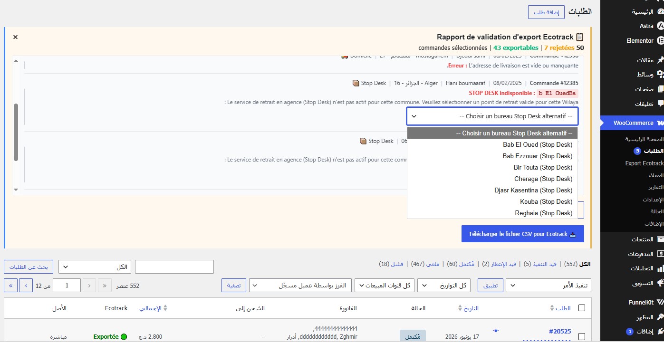This screenshot has width=664, height=343.
Task: Choose Bir Touta (Stop Desk)
Action: 492,167
